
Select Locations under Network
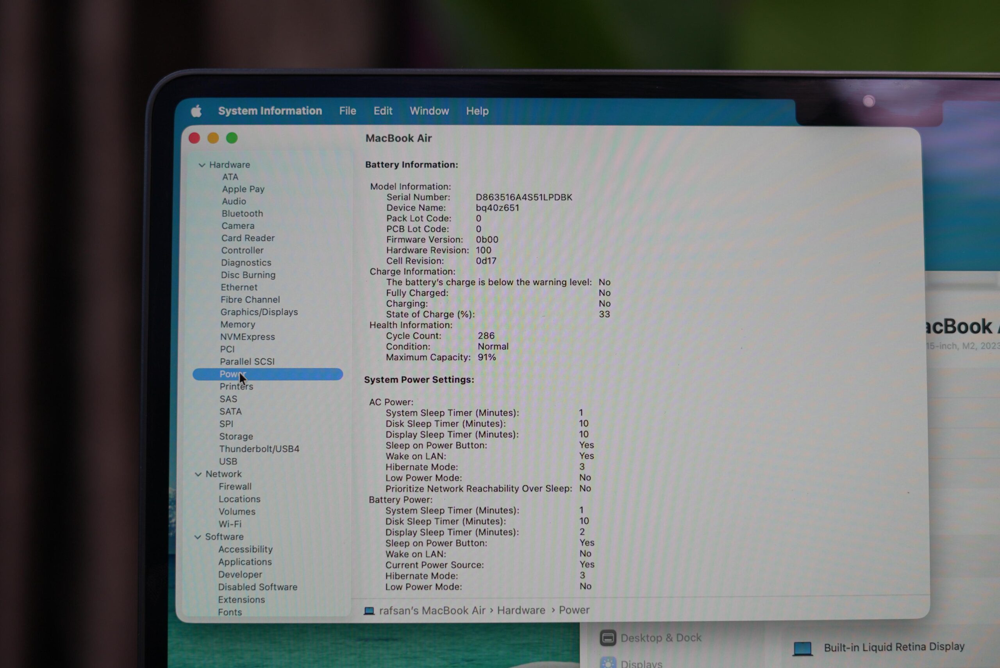(239, 499)
